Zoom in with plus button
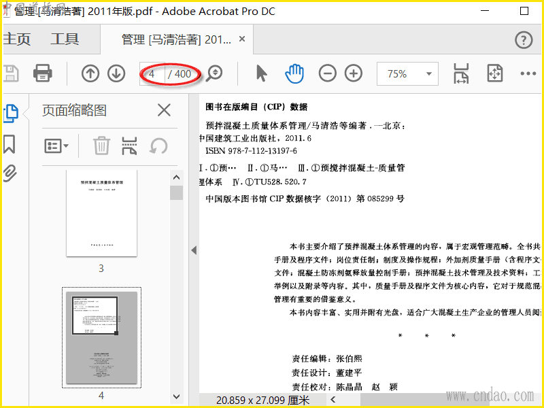The height and width of the screenshot is (408, 544). point(354,73)
